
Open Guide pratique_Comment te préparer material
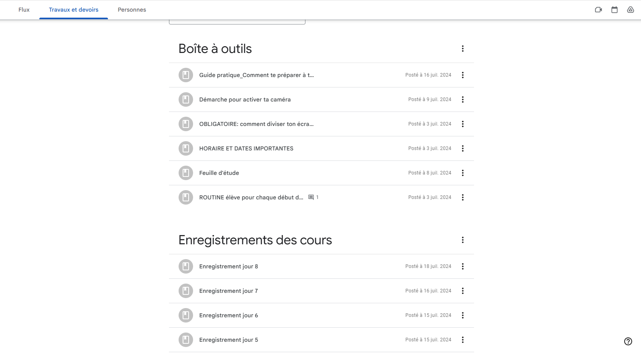(x=256, y=75)
